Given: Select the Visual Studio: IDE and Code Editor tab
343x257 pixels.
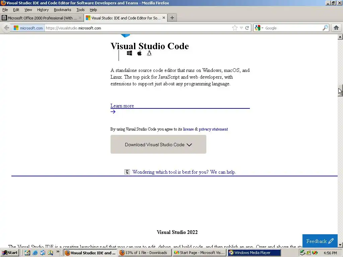Looking at the screenshot, I should [126, 18].
